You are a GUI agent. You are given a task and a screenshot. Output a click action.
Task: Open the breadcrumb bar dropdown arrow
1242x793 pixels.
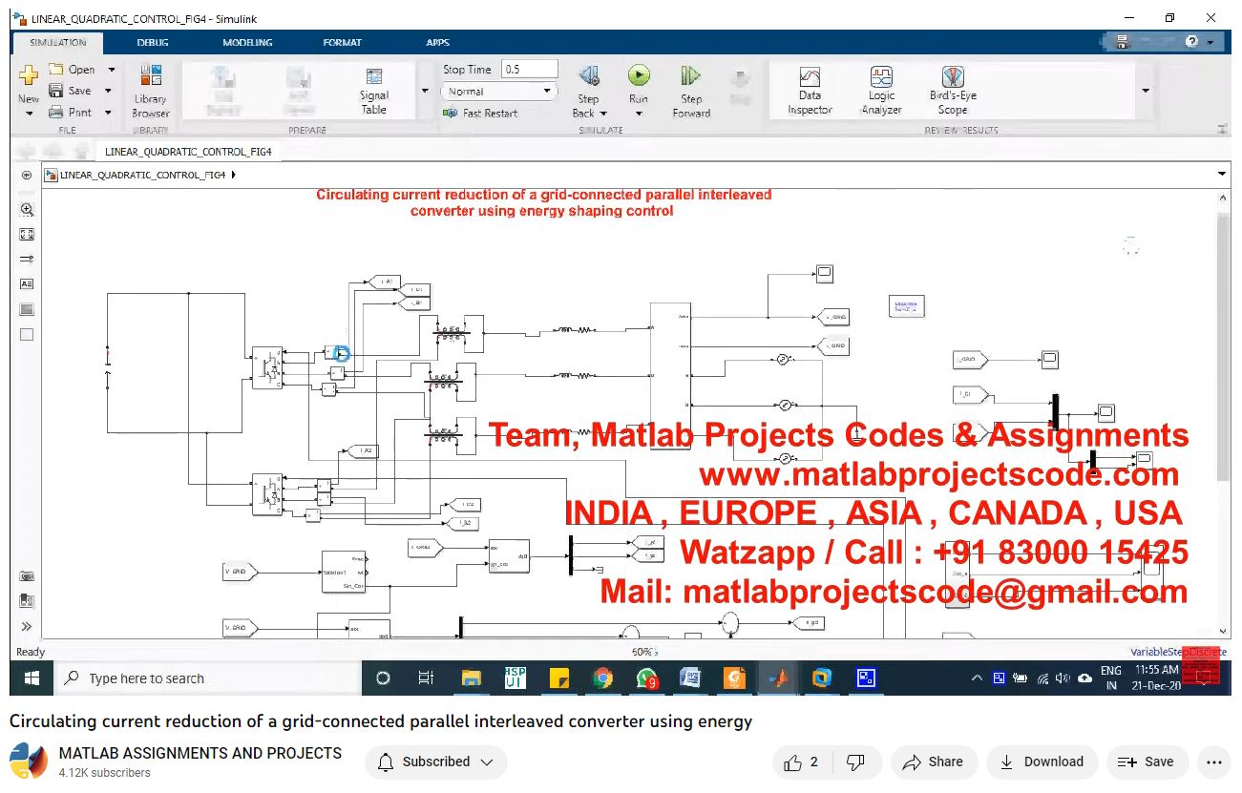click(x=1222, y=175)
